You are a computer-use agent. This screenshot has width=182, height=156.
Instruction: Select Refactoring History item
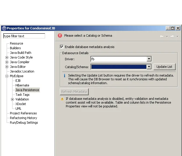pos(24,118)
